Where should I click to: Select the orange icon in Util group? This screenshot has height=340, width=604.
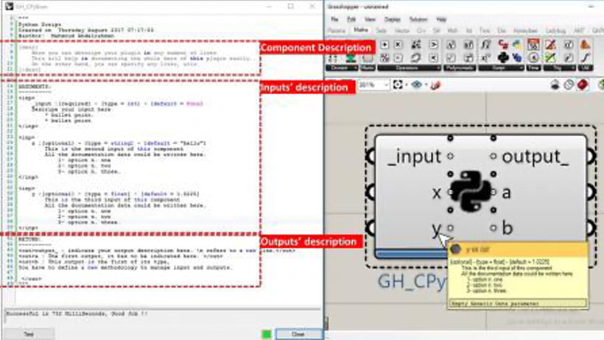coord(585,45)
